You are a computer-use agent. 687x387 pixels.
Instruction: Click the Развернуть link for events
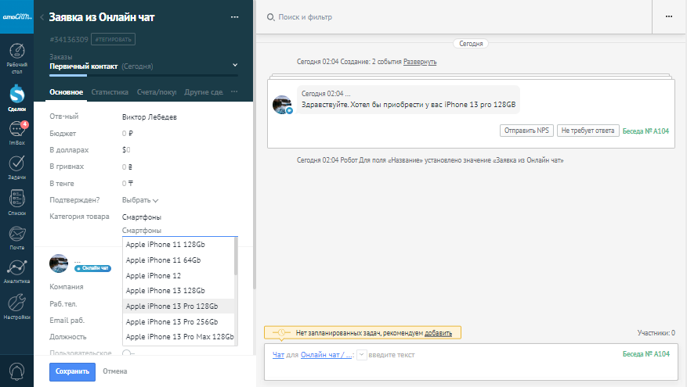pos(420,62)
